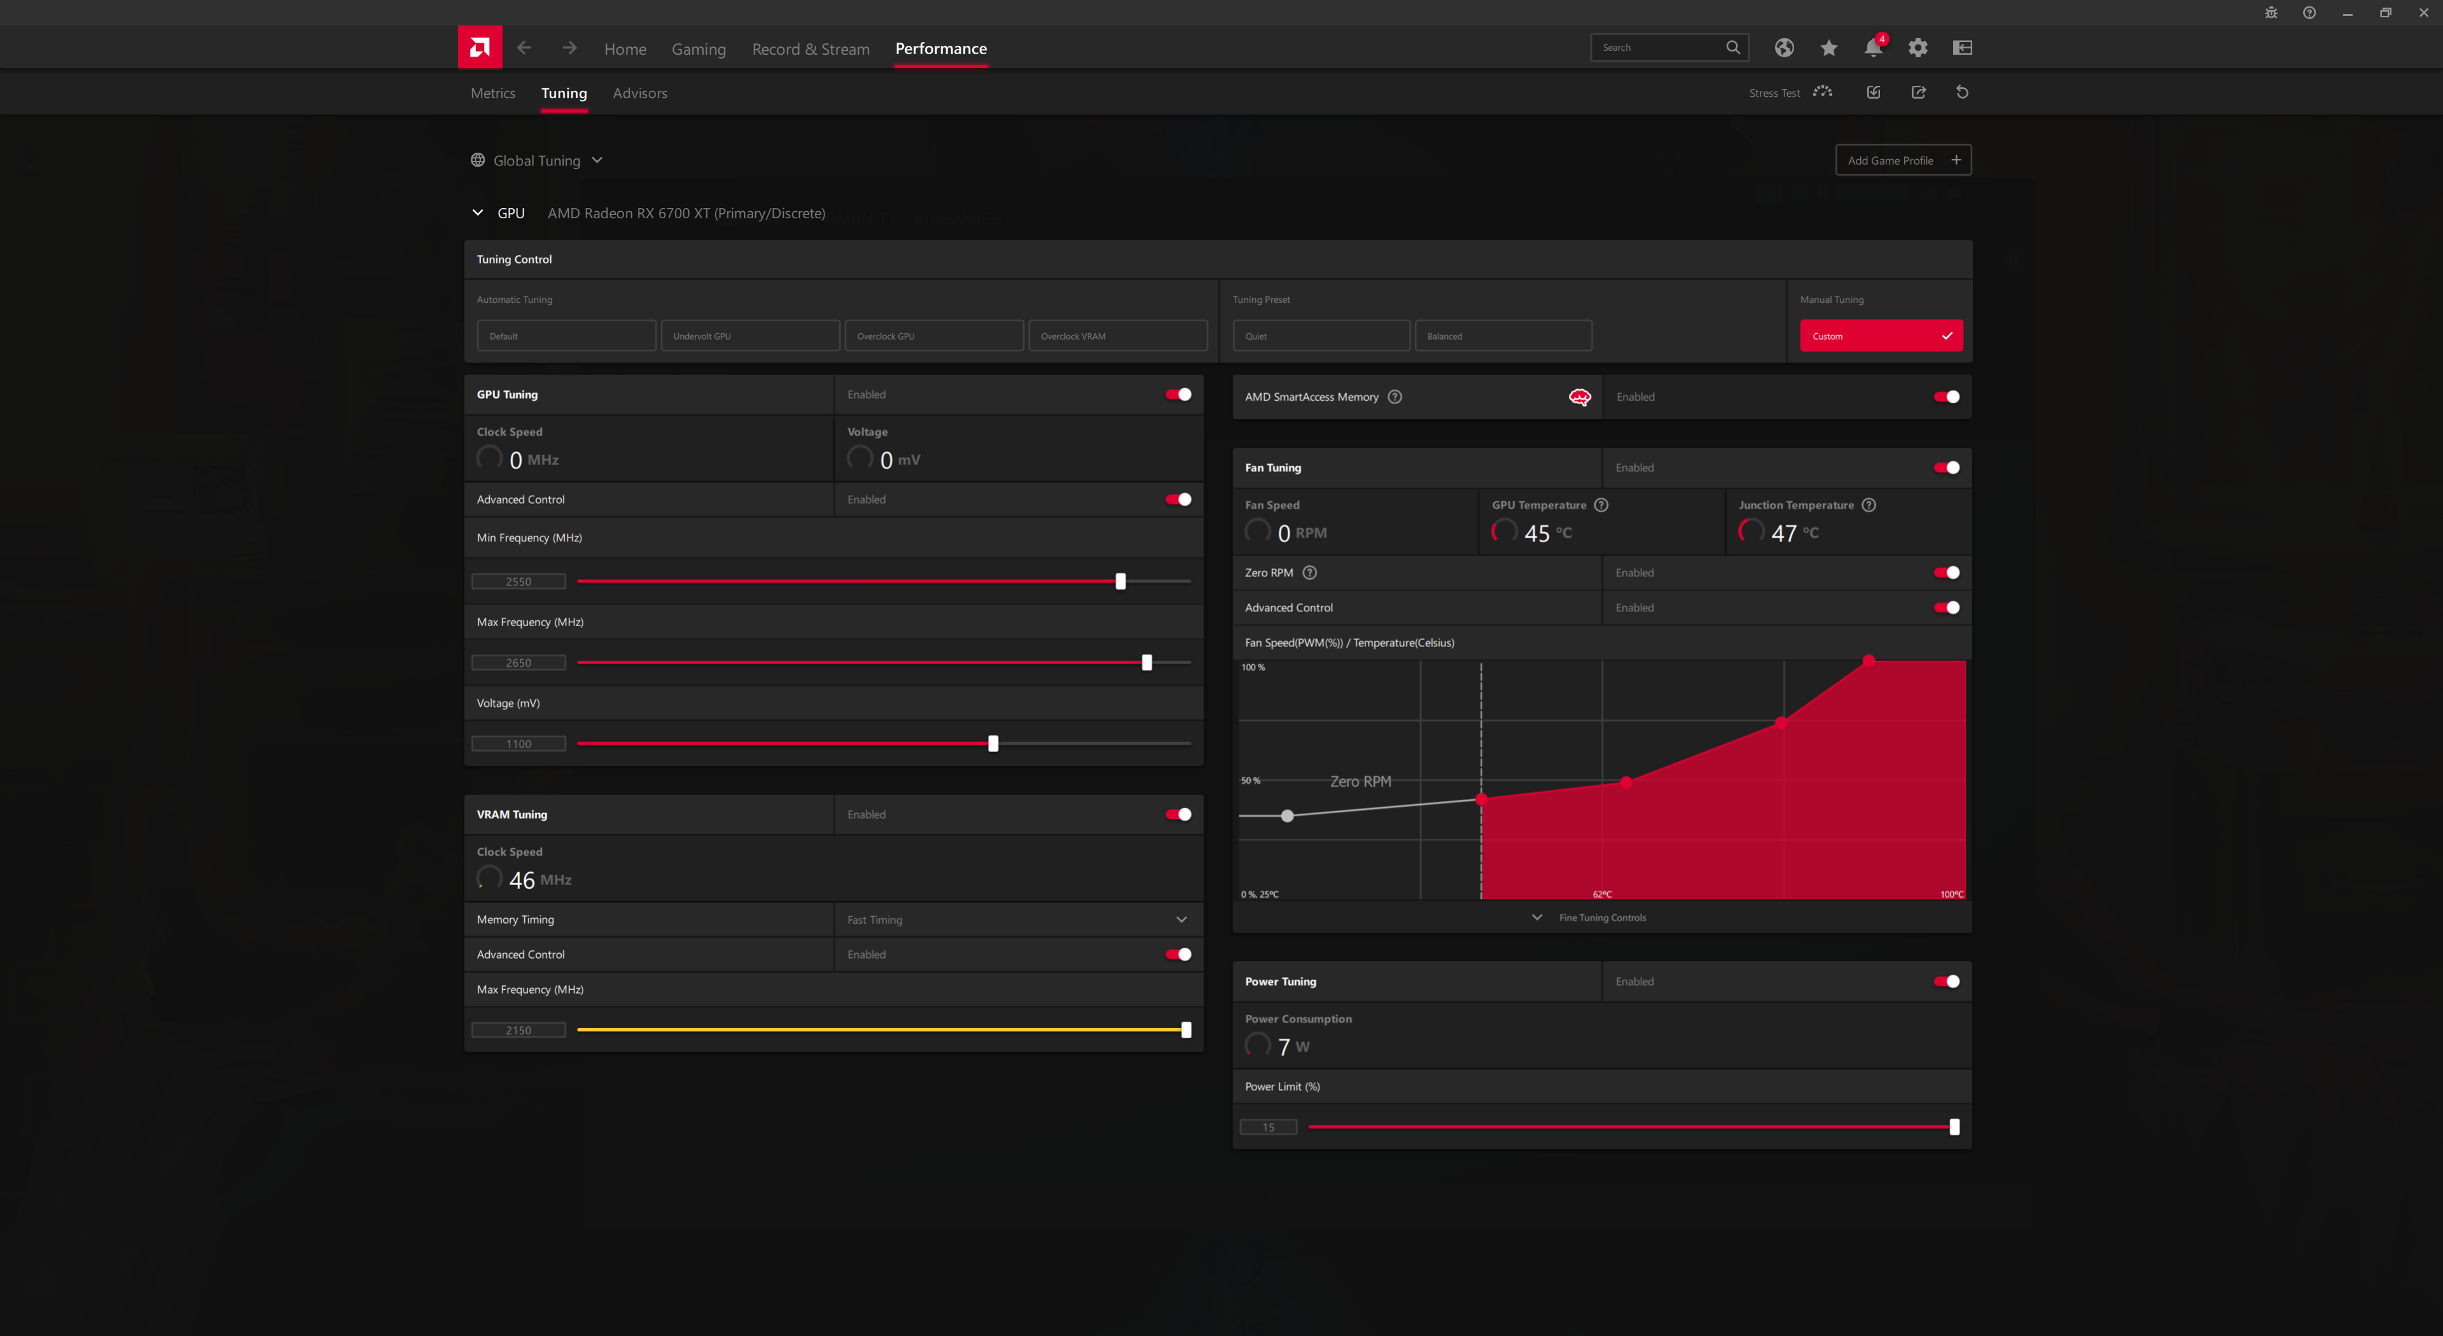Viewport: 2443px width, 1336px height.
Task: Open SmartAccess Memory help icon
Action: pos(1394,396)
